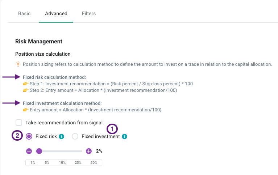Select the Advanced tab
The height and width of the screenshot is (175, 278).
(x=56, y=13)
